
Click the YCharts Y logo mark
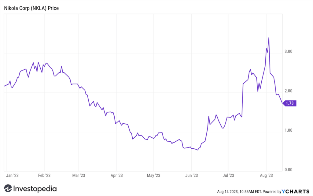(x=283, y=192)
